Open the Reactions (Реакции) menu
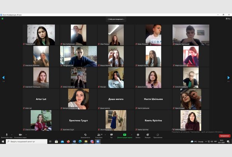This screenshot has width=232, height=157. click(x=147, y=135)
